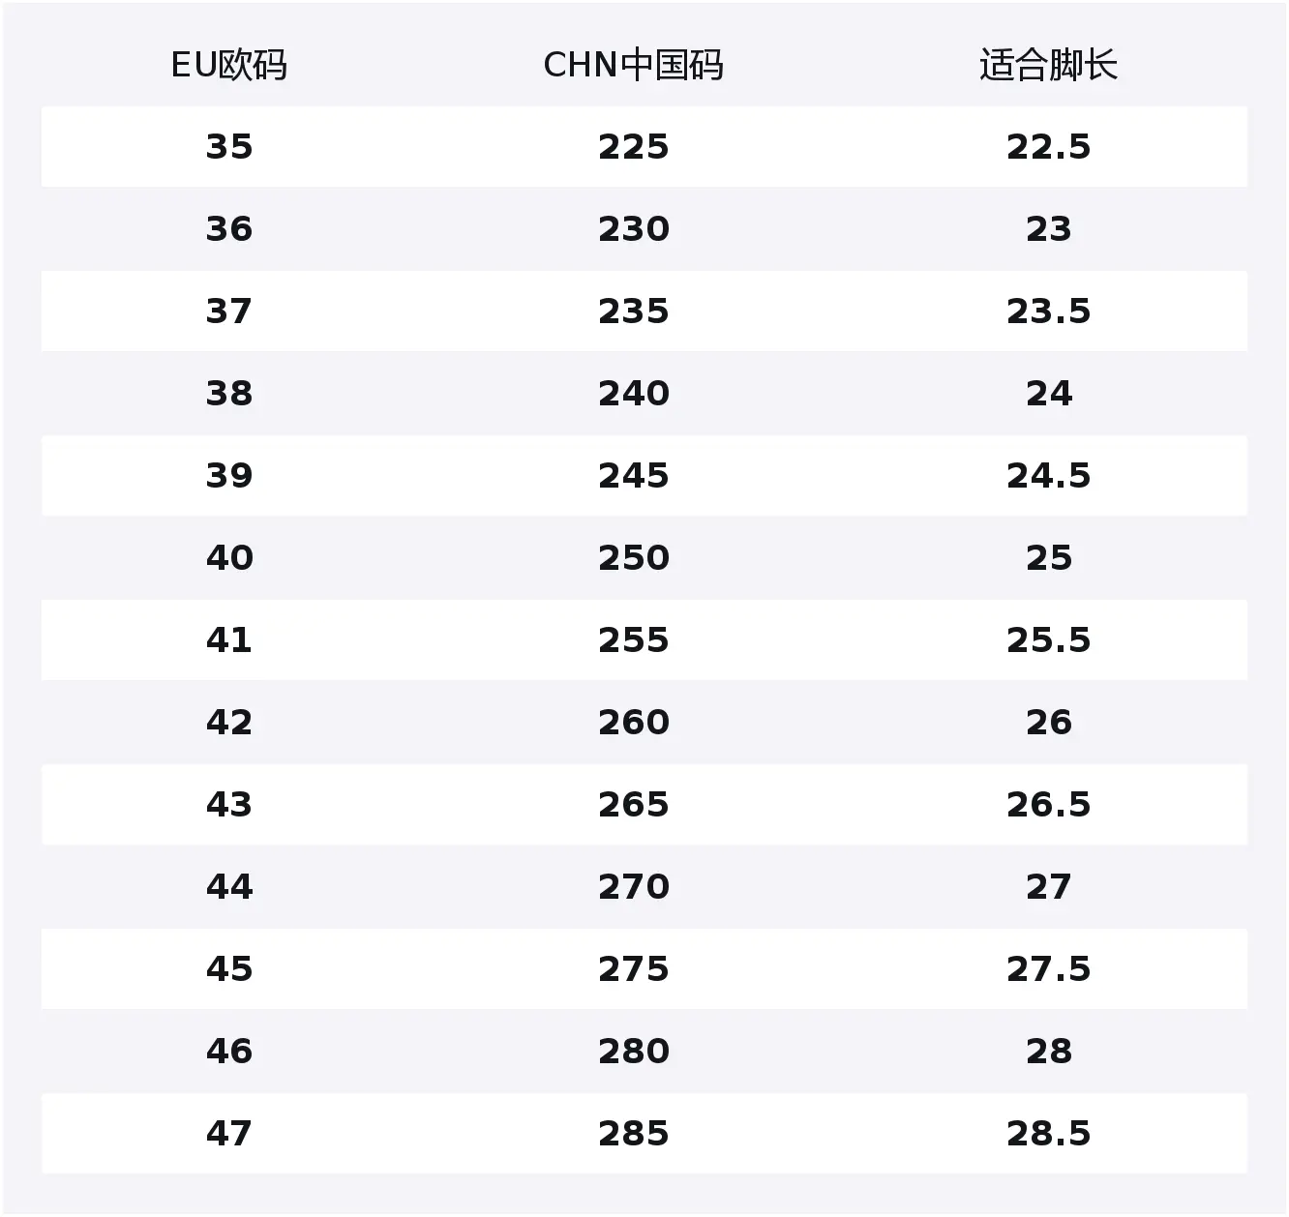This screenshot has height=1217, width=1289.
Task: Select foot length 28 cell
Action: click(1048, 1052)
